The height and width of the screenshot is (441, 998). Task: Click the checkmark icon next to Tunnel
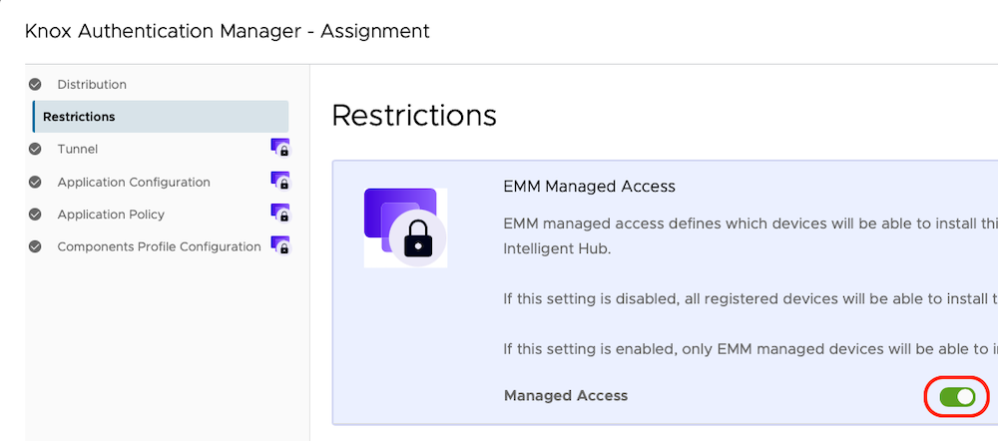point(35,150)
